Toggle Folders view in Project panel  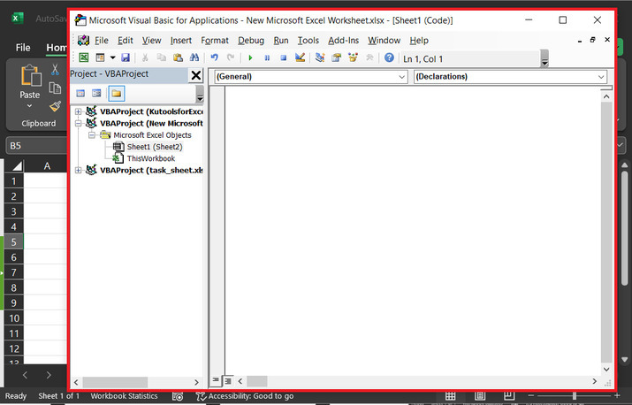117,93
